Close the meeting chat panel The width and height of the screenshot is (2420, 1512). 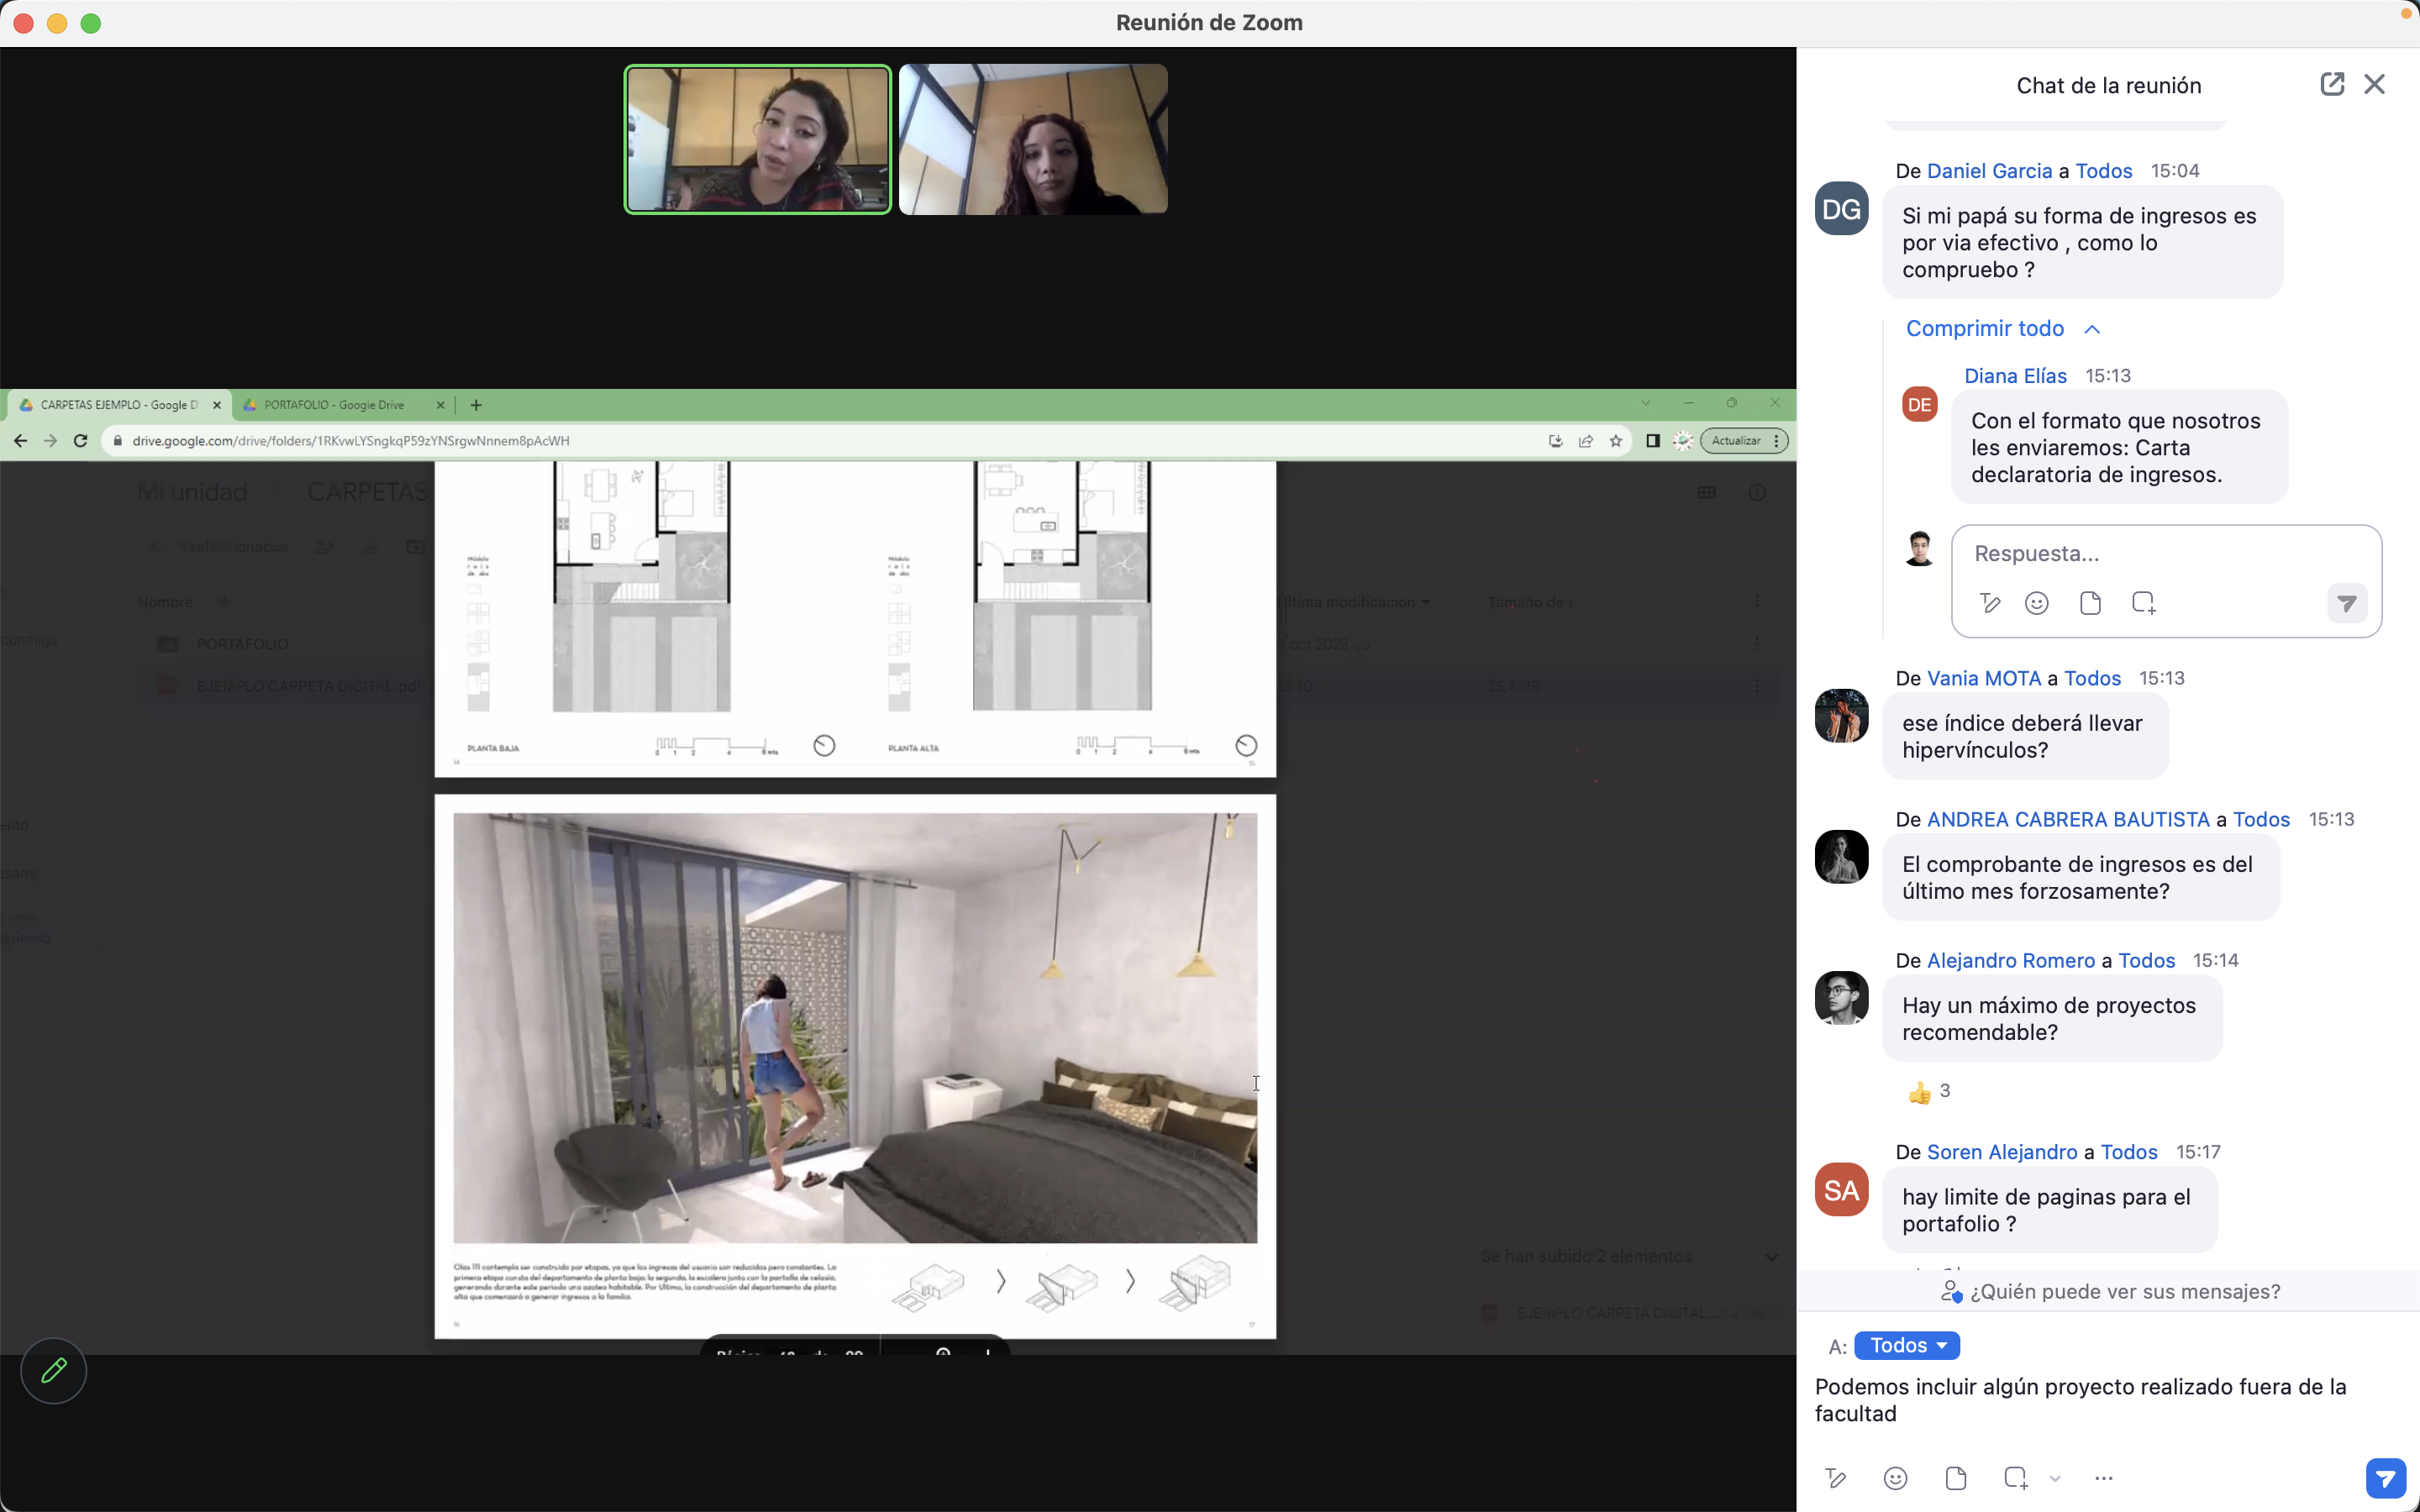pos(2374,84)
